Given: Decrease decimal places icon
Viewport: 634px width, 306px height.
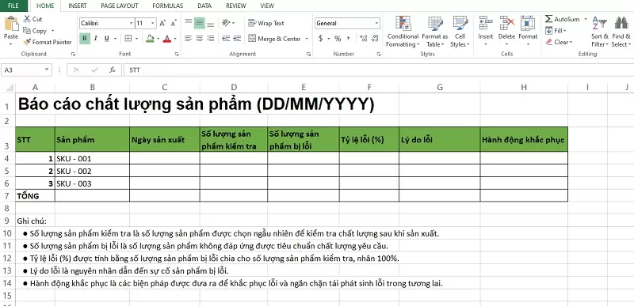Looking at the screenshot, I should (375, 39).
